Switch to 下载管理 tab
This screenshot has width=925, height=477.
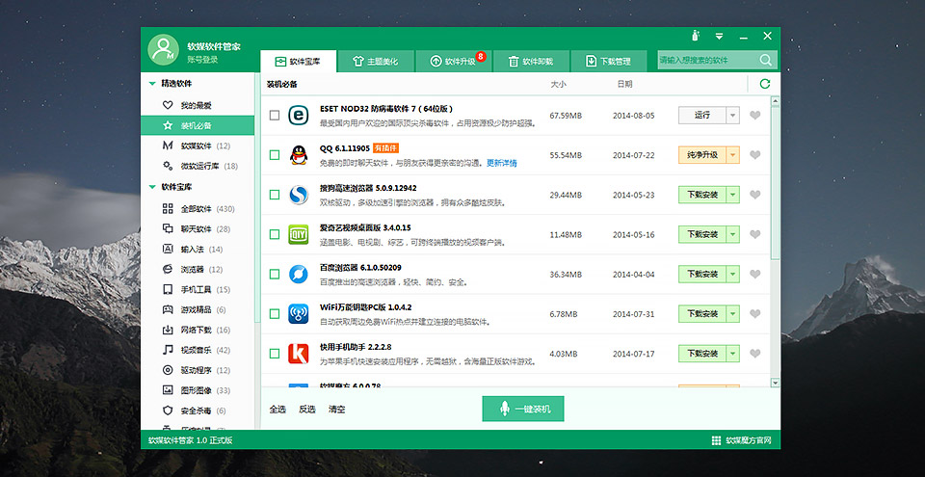(609, 62)
